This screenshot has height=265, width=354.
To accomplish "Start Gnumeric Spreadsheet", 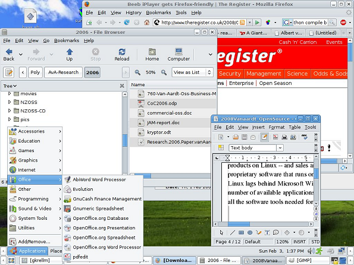I will pyautogui.click(x=103, y=209).
